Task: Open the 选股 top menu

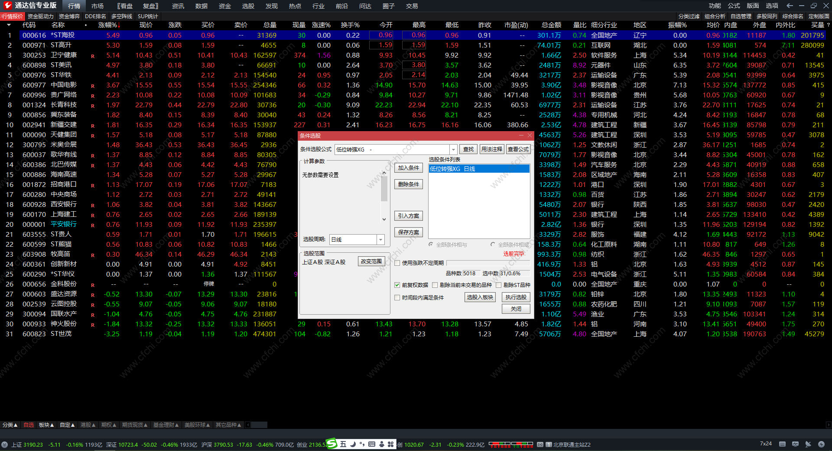Action: coord(248,6)
